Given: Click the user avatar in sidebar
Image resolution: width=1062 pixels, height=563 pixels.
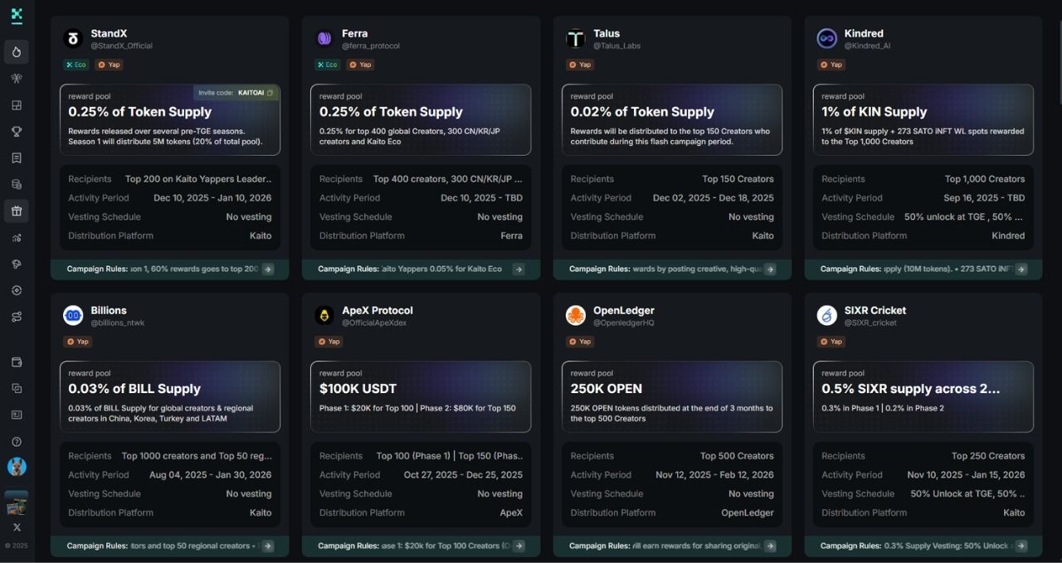Looking at the screenshot, I should (17, 467).
